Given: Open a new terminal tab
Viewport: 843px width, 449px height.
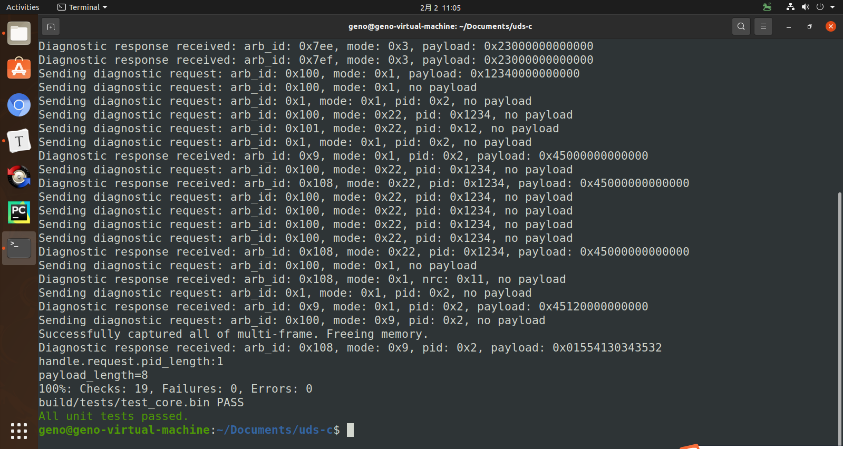Looking at the screenshot, I should [x=51, y=26].
